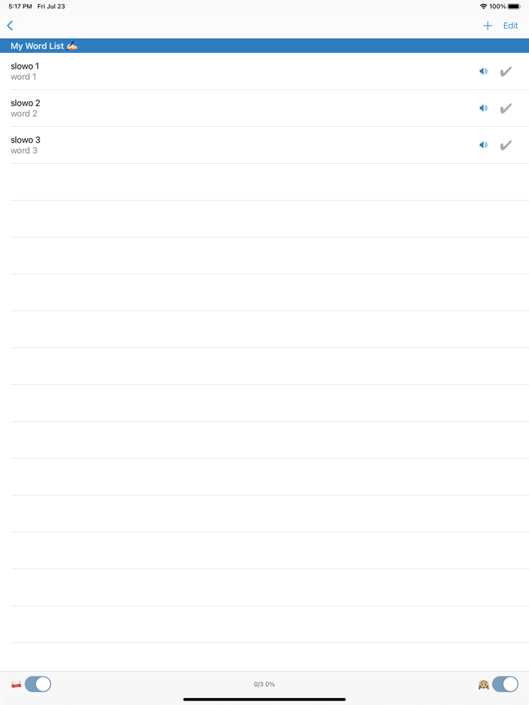Toggle the monkey hide-translation switch
The image size is (529, 705).
(505, 684)
